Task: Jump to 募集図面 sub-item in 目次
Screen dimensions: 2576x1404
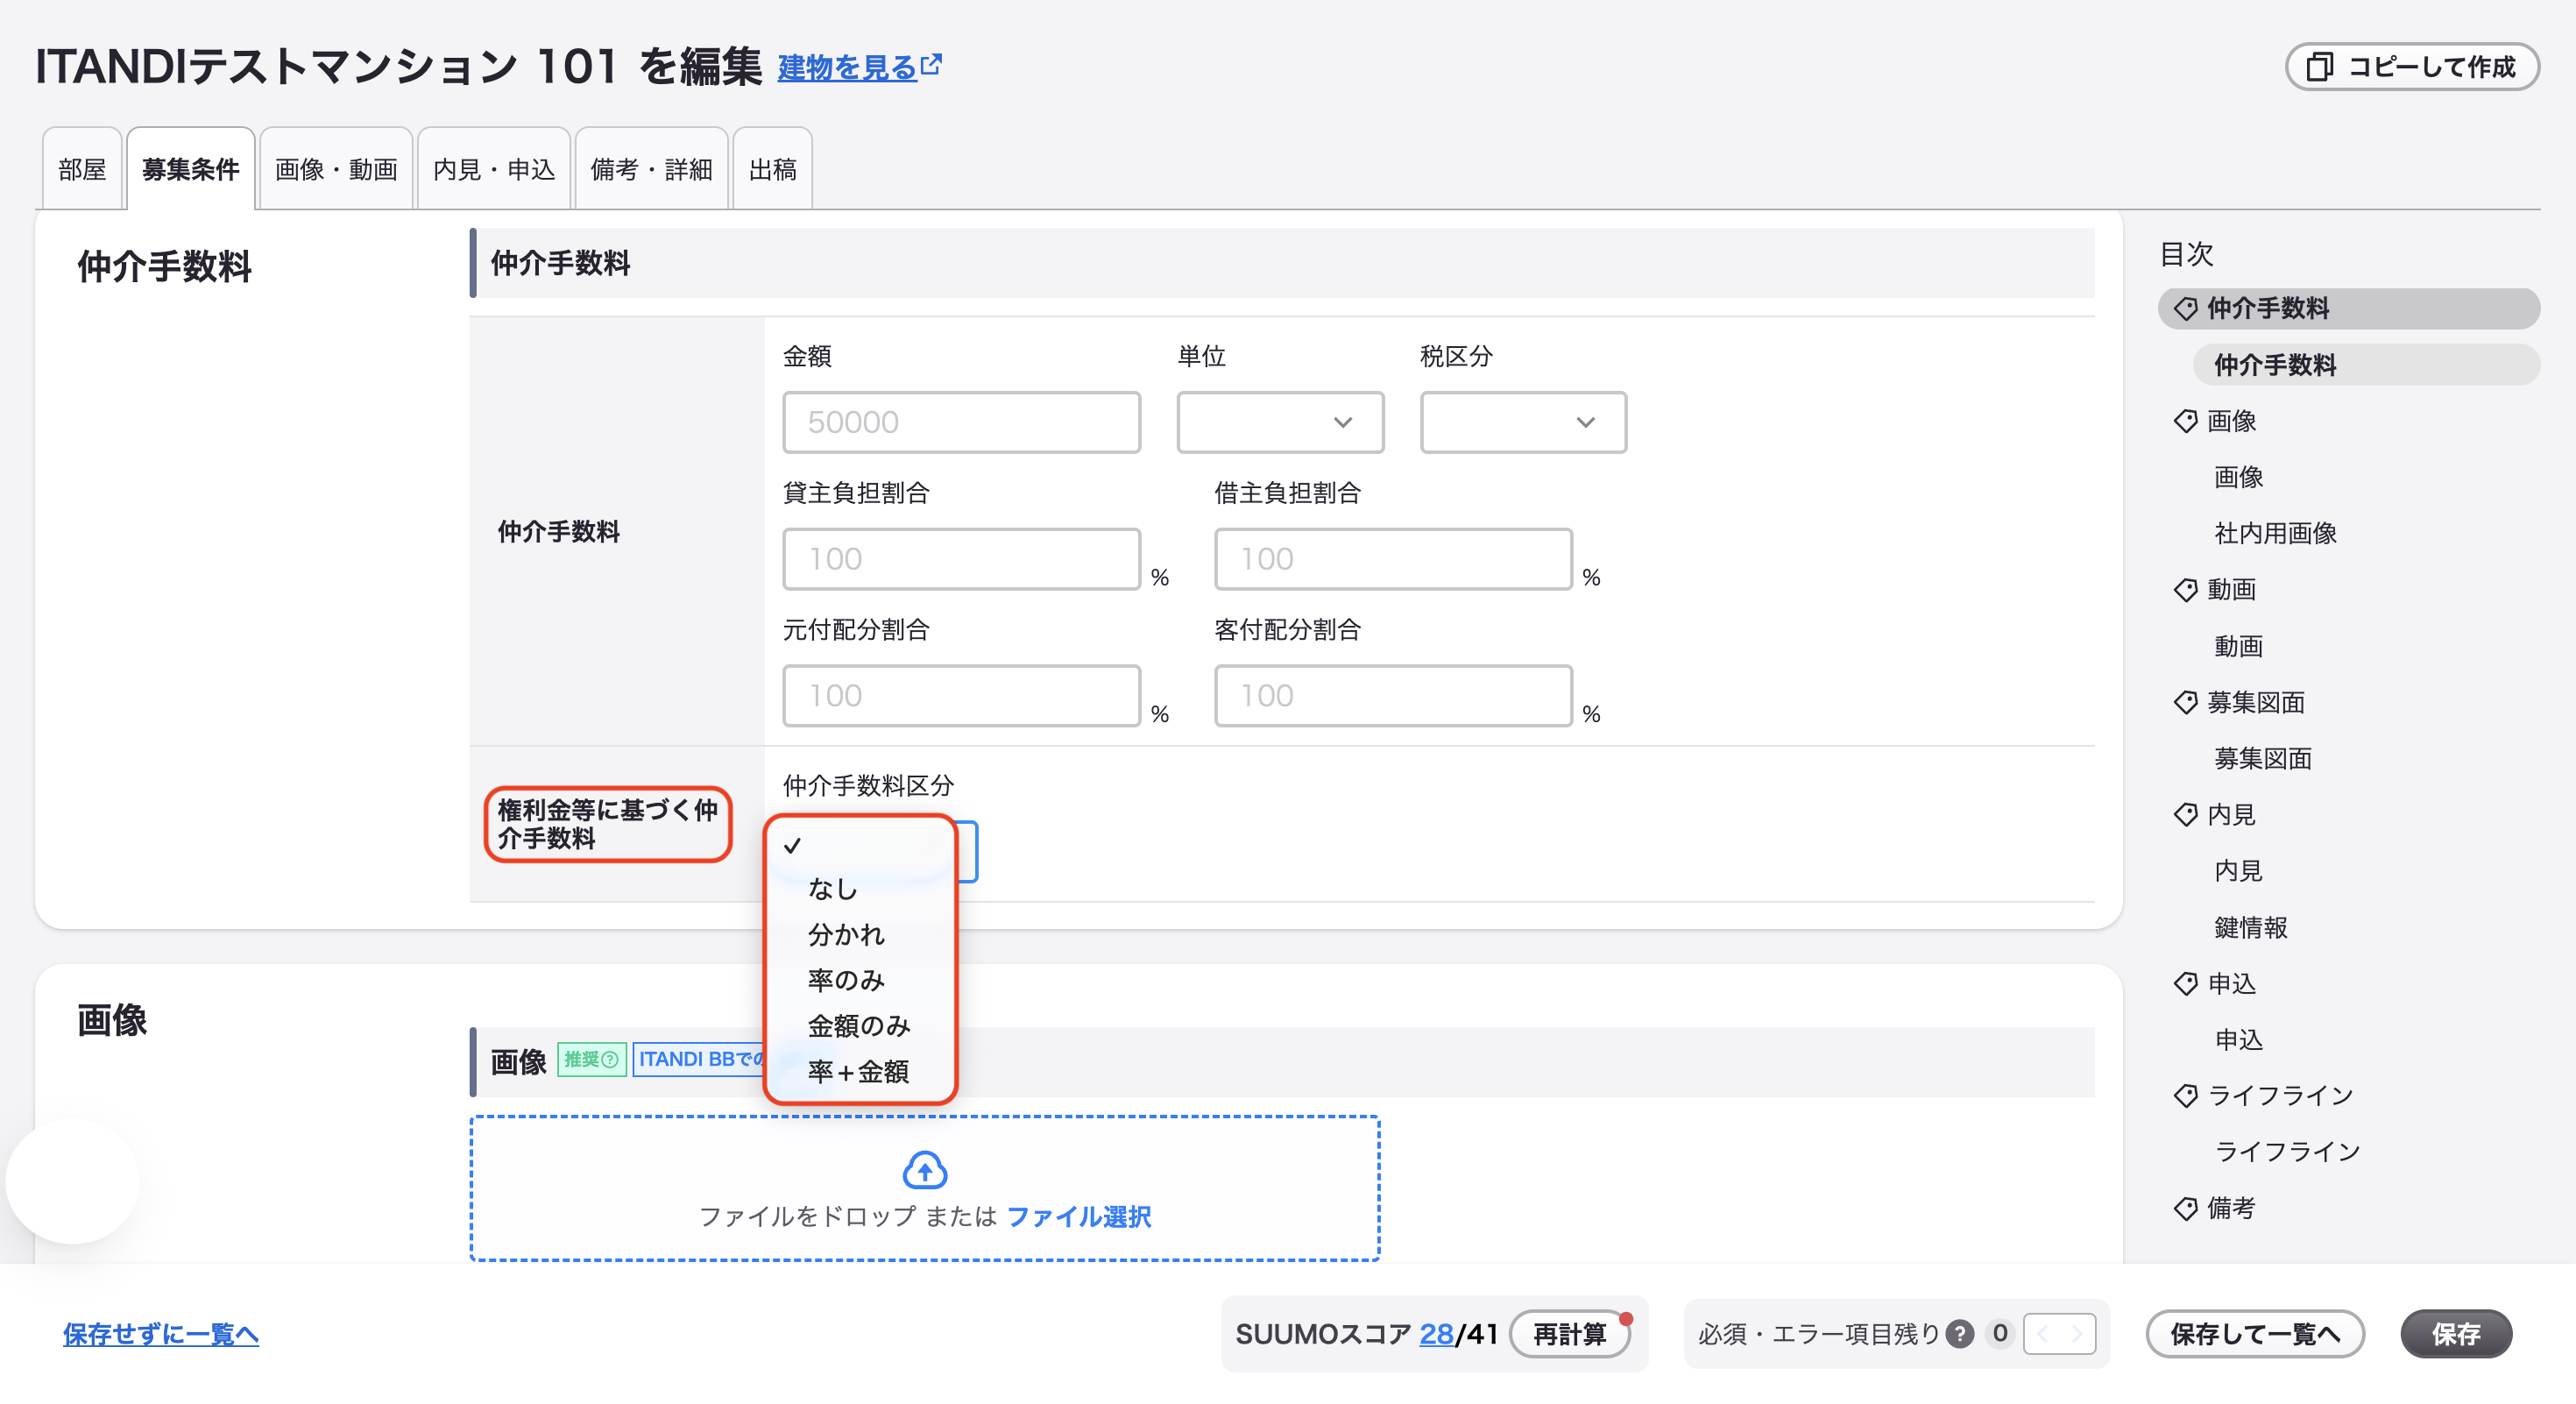Action: (2263, 758)
